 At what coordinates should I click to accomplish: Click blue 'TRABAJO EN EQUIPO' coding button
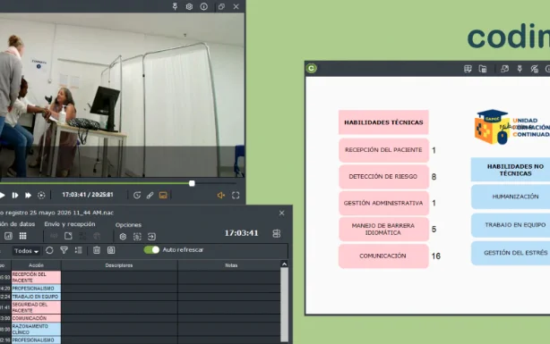pos(511,224)
